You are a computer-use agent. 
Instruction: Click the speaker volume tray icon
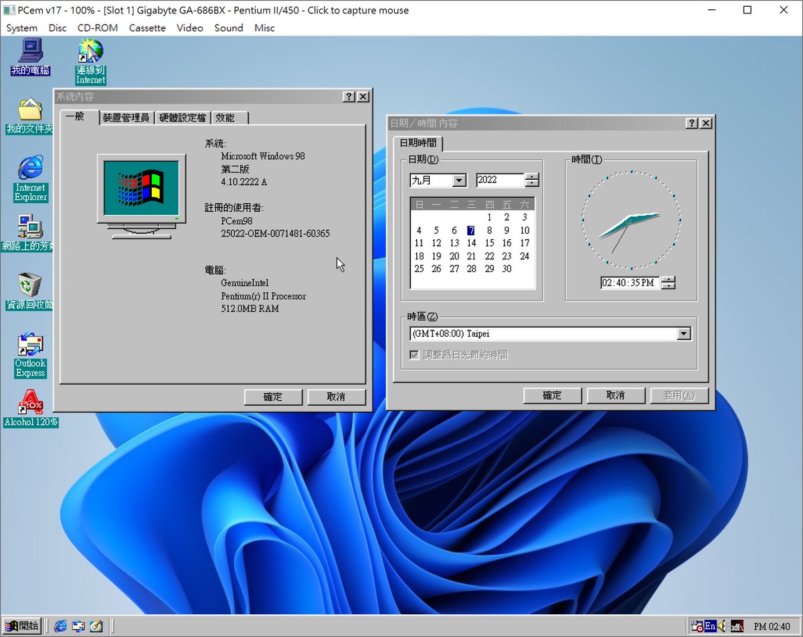723,626
